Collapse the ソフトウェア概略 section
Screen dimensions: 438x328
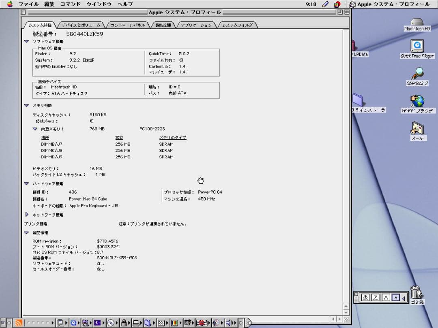pyautogui.click(x=26, y=41)
